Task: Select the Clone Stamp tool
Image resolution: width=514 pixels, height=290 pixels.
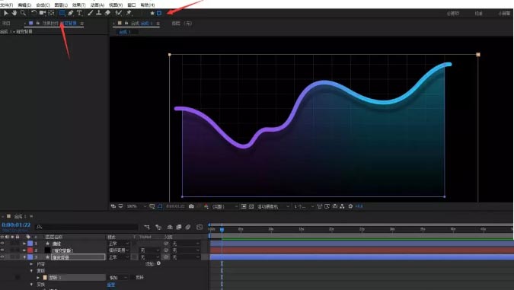Action: click(99, 13)
